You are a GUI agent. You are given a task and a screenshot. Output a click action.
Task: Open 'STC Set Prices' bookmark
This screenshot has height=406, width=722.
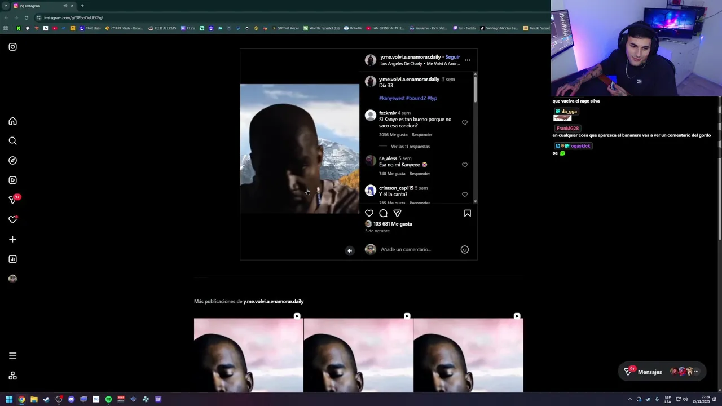coord(285,28)
